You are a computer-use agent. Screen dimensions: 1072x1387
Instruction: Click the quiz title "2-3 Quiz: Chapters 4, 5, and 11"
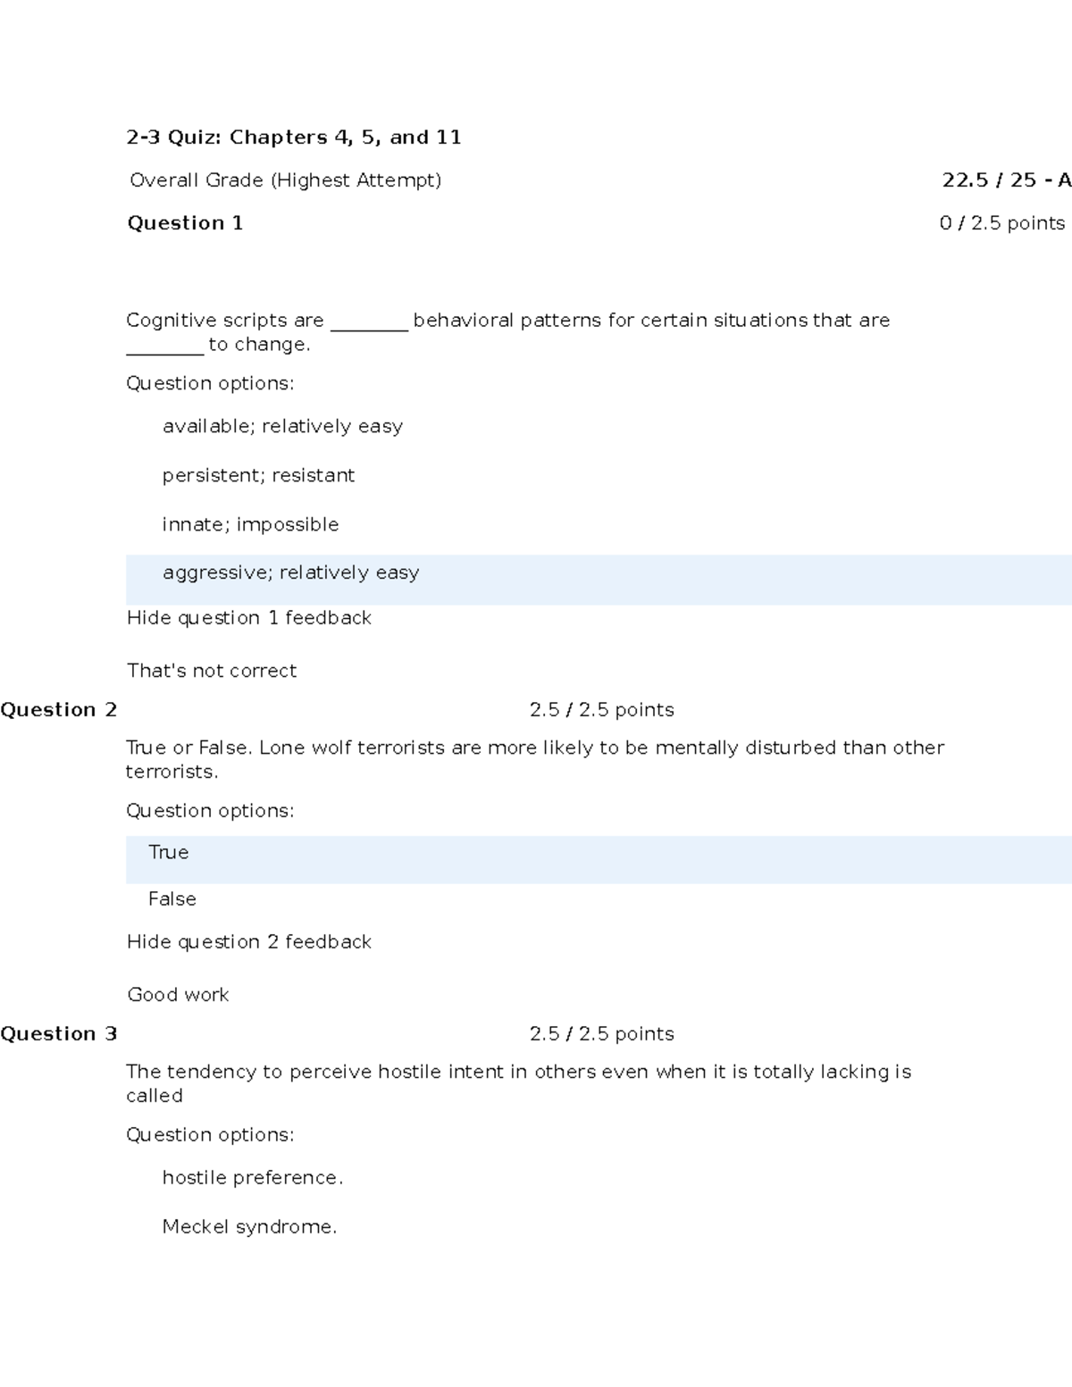click(294, 138)
